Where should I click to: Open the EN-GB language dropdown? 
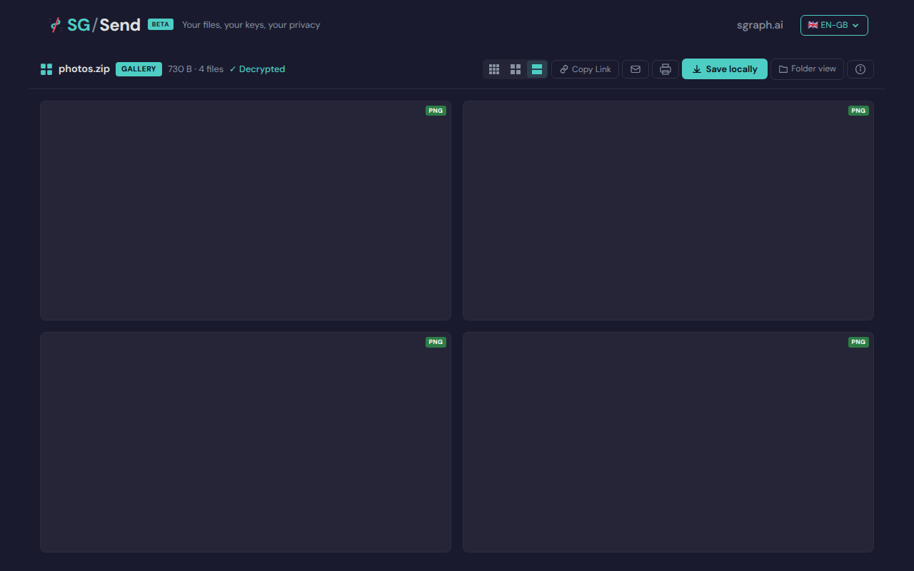coord(834,25)
